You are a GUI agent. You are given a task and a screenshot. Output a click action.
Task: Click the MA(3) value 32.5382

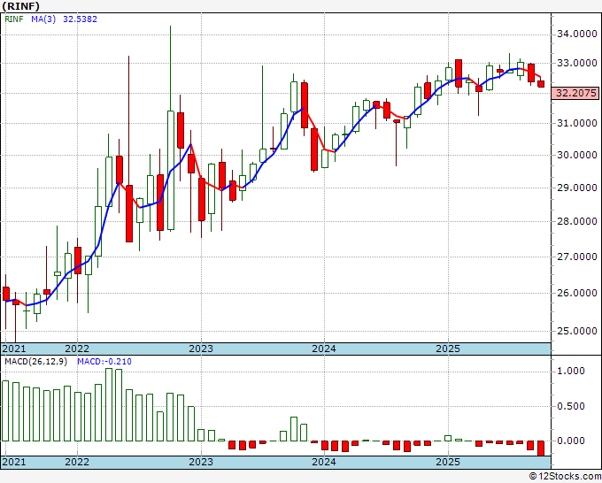point(80,19)
